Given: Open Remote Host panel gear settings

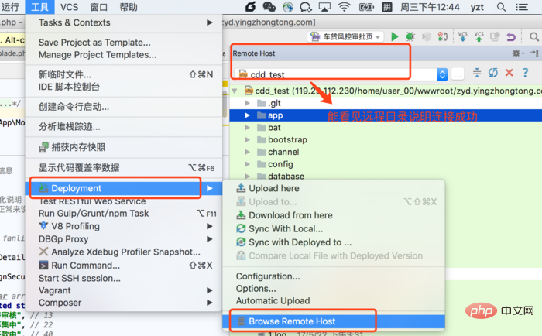Looking at the screenshot, I should click(x=517, y=53).
